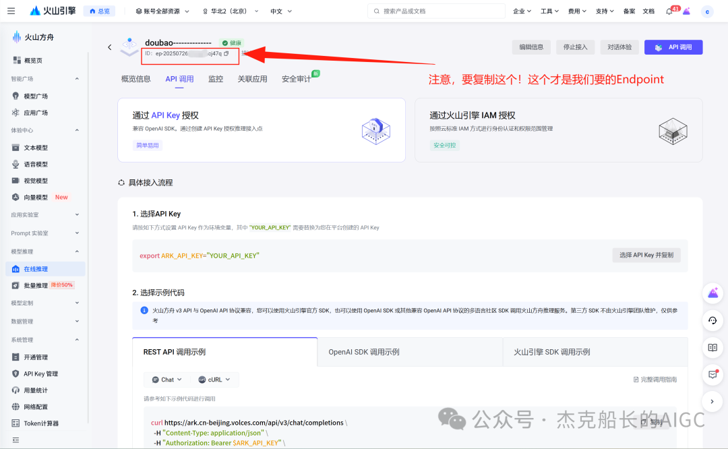Open the 完整调用指南 link

tap(655, 380)
